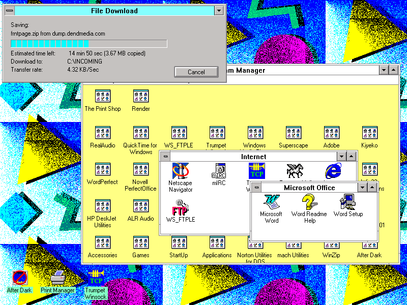The image size is (407, 305).
Task: Launch Microsoft Word icon
Action: point(272,202)
